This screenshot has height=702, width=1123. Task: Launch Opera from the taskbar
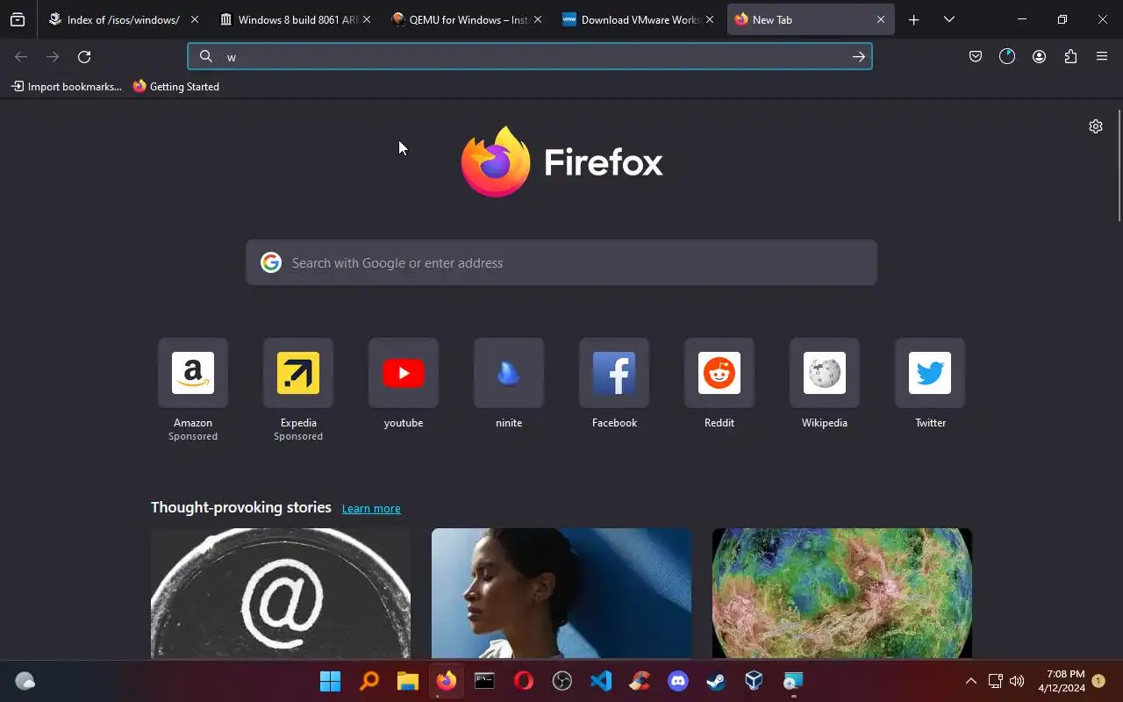click(x=524, y=681)
